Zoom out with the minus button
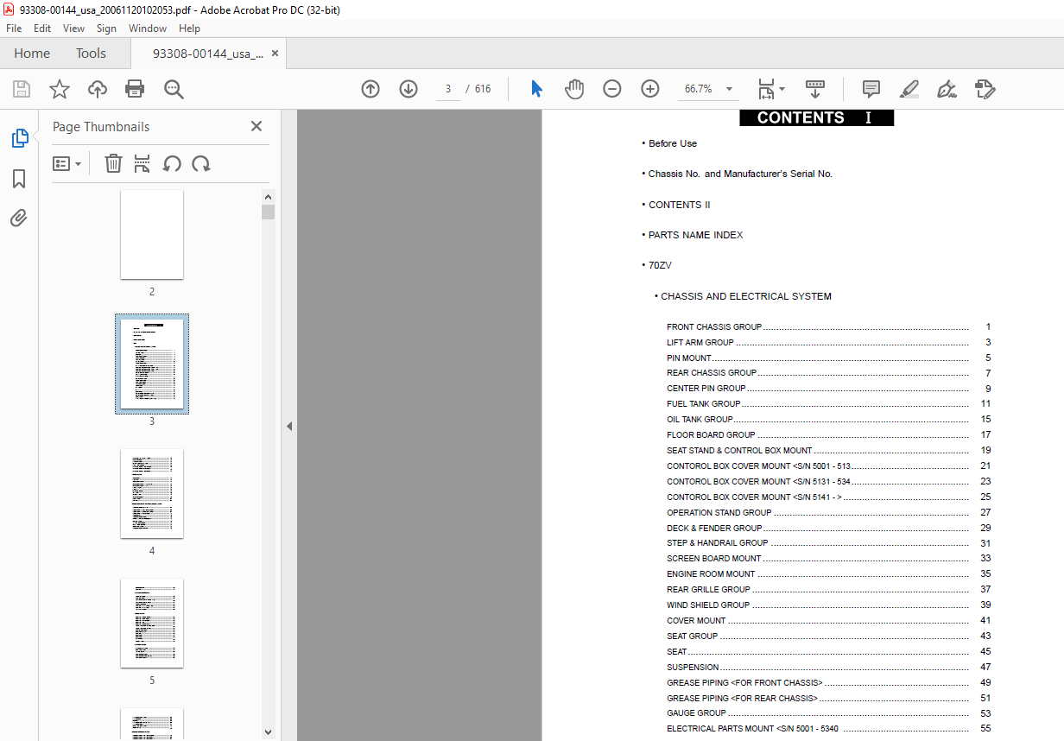 tap(612, 89)
